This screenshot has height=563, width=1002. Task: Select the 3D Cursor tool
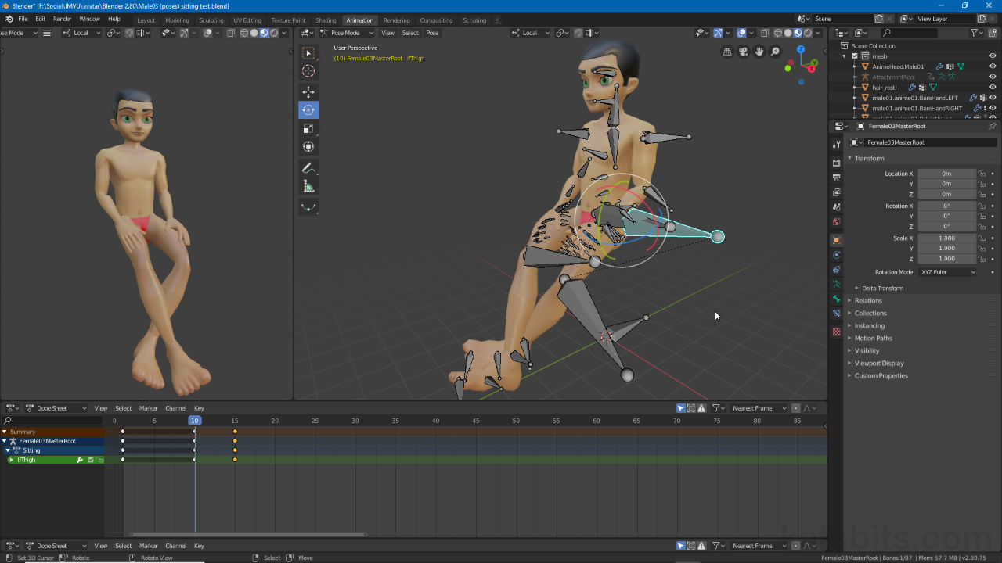coord(308,71)
